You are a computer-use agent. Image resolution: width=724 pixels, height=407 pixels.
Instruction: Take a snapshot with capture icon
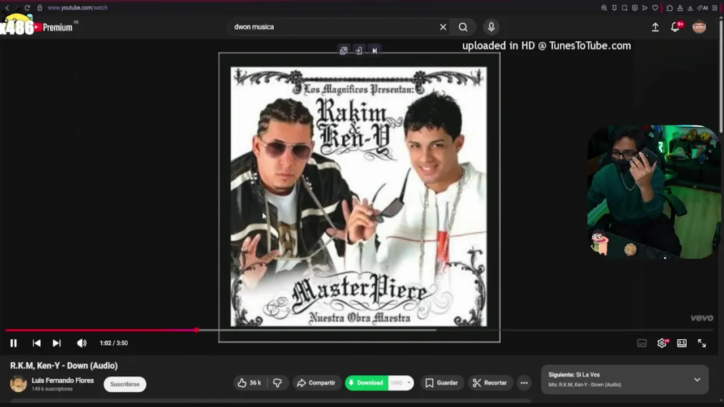[x=624, y=8]
